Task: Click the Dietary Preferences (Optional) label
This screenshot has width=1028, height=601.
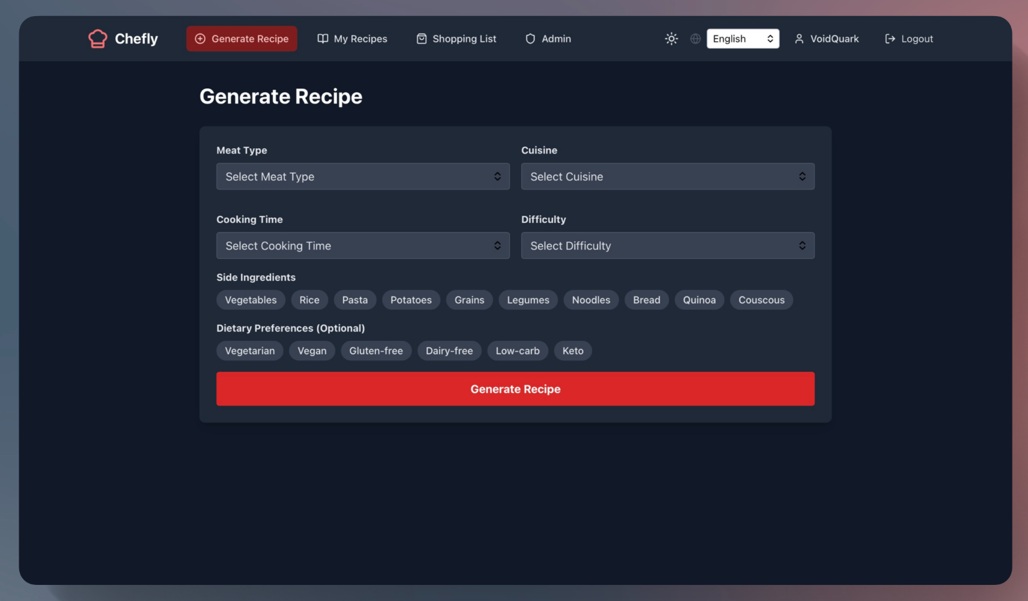Action: pyautogui.click(x=290, y=328)
